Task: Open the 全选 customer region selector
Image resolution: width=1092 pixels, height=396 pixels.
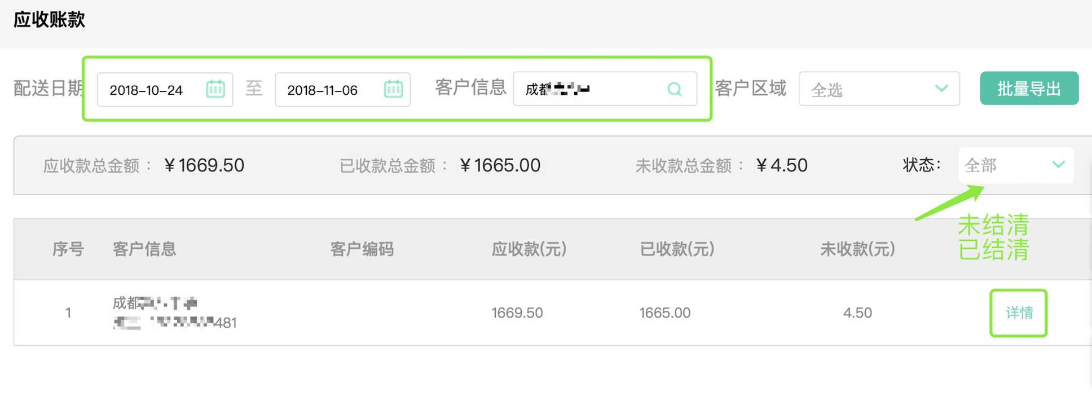Action: coord(869,89)
